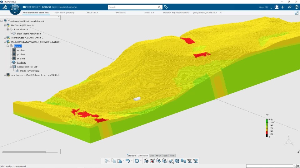Open the Update options dropdown arrow
This screenshot has height=168, width=300.
click(x=141, y=161)
